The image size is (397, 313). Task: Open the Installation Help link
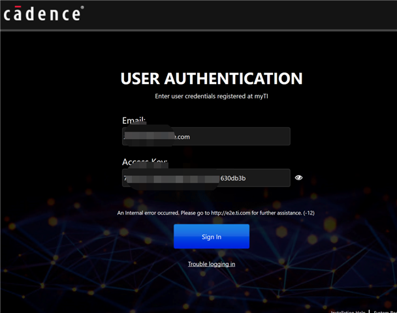click(x=348, y=311)
